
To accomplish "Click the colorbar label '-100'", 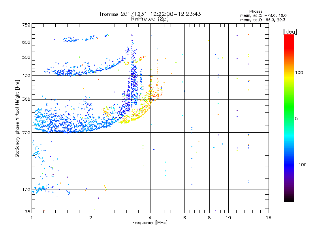I will tap(301, 165).
